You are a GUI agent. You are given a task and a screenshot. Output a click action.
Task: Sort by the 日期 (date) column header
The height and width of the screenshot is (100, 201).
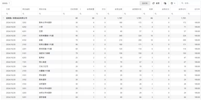8,9
